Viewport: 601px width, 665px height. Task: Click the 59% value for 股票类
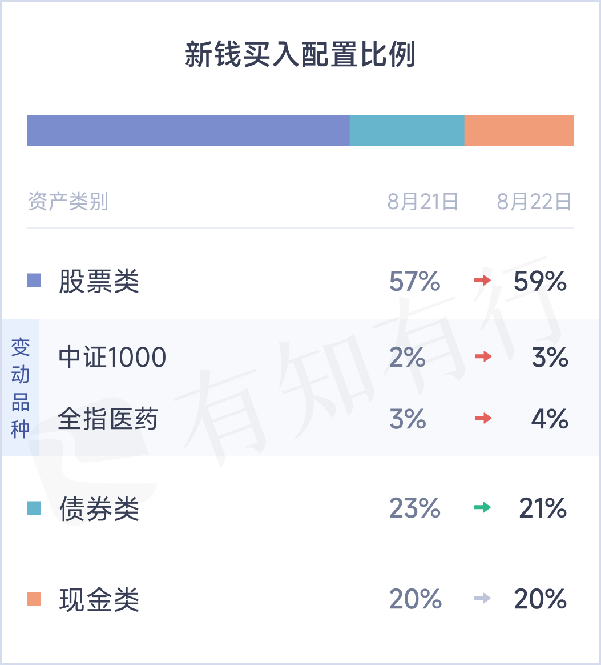(x=540, y=281)
